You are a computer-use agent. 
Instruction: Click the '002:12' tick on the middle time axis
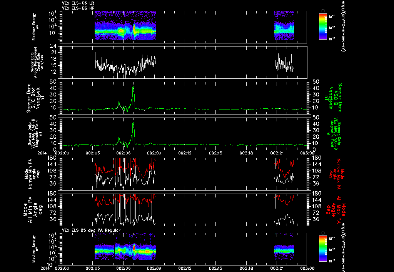[x=185, y=153]
